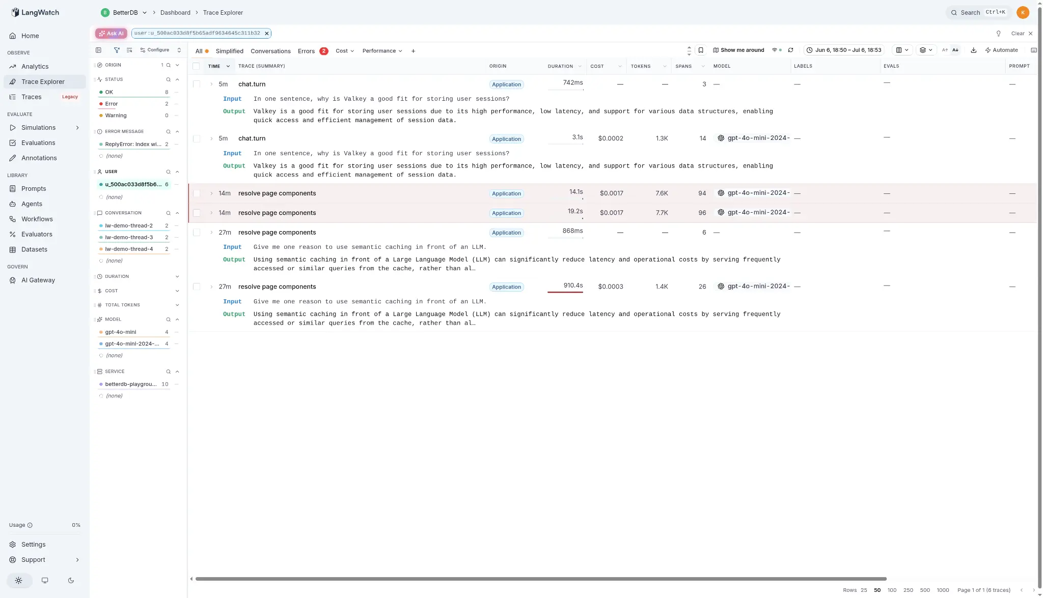Remove the user filter chip with its X
The height and width of the screenshot is (598, 1043).
click(x=266, y=33)
